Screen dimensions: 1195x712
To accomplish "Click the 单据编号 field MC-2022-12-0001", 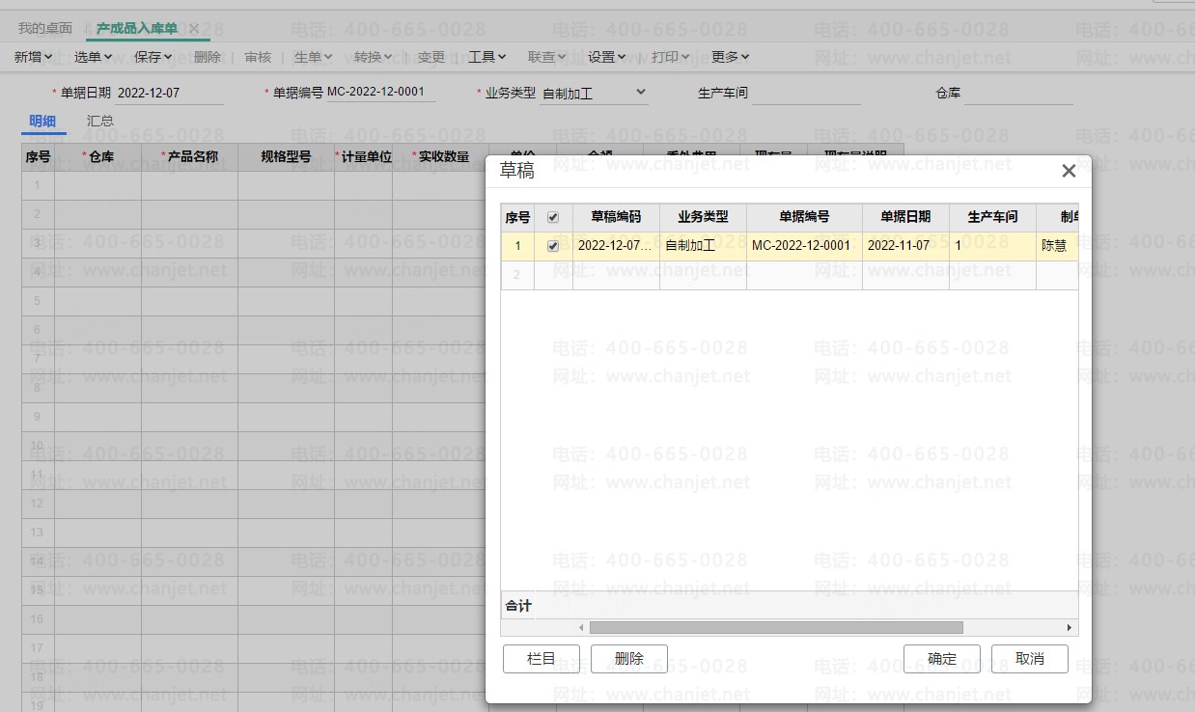I will point(380,93).
